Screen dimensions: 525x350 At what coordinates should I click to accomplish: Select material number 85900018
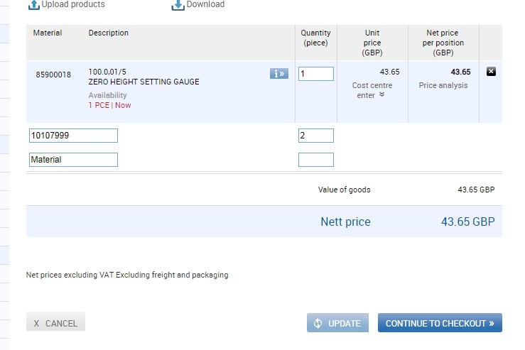tap(53, 75)
